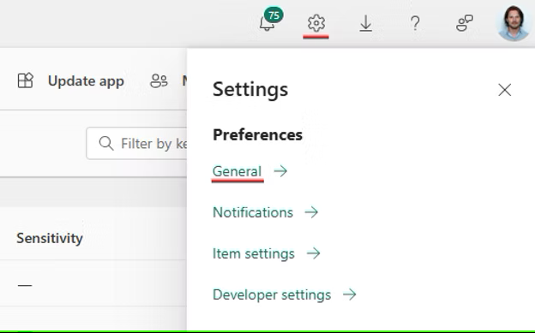The width and height of the screenshot is (535, 333).
Task: Click the Settings gear icon
Action: [316, 23]
